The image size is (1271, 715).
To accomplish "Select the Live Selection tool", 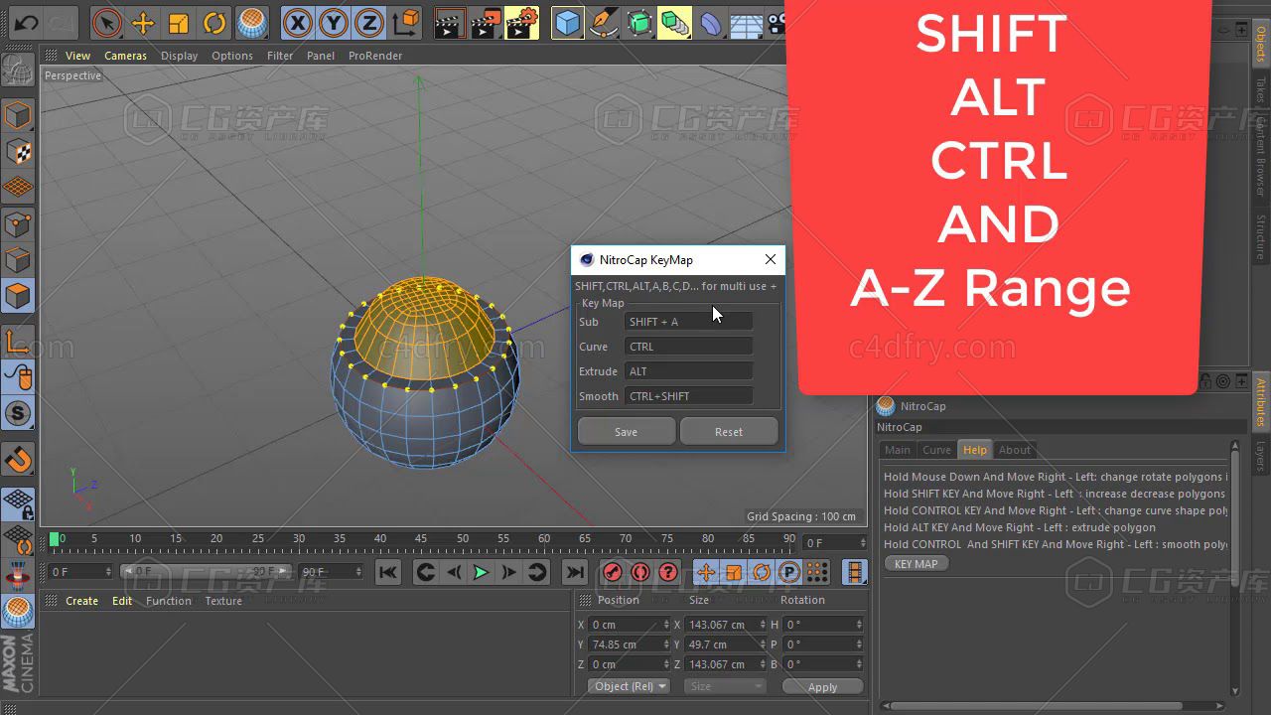I will pyautogui.click(x=106, y=22).
